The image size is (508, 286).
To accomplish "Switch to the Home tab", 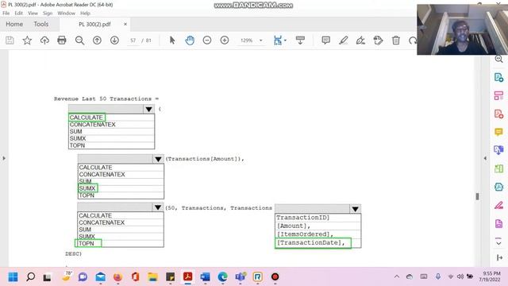I will [14, 24].
